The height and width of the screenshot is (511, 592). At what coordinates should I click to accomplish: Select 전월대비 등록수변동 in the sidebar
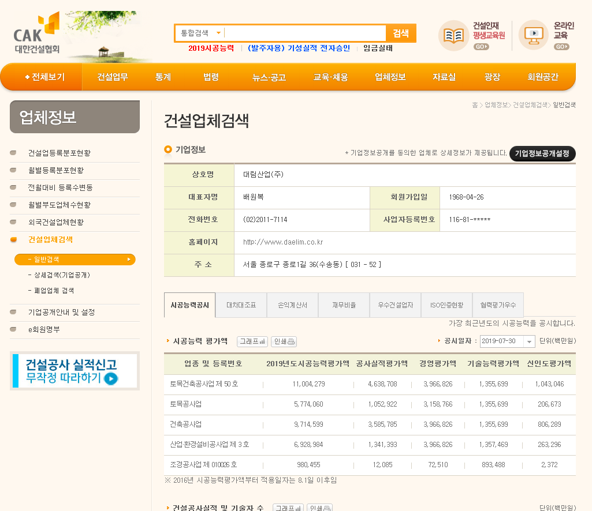pos(61,187)
